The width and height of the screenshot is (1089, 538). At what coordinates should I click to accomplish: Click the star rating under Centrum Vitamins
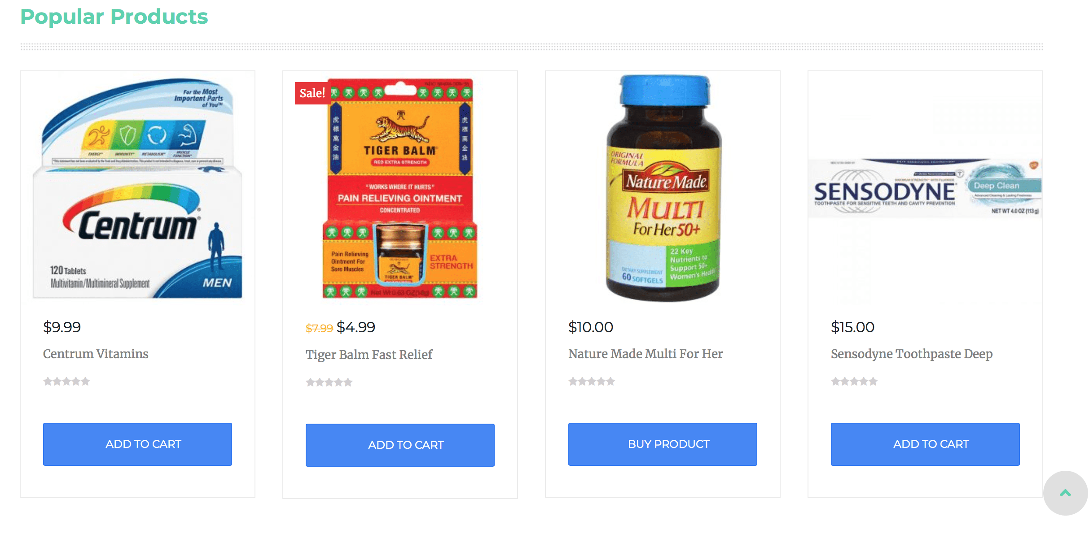[66, 382]
